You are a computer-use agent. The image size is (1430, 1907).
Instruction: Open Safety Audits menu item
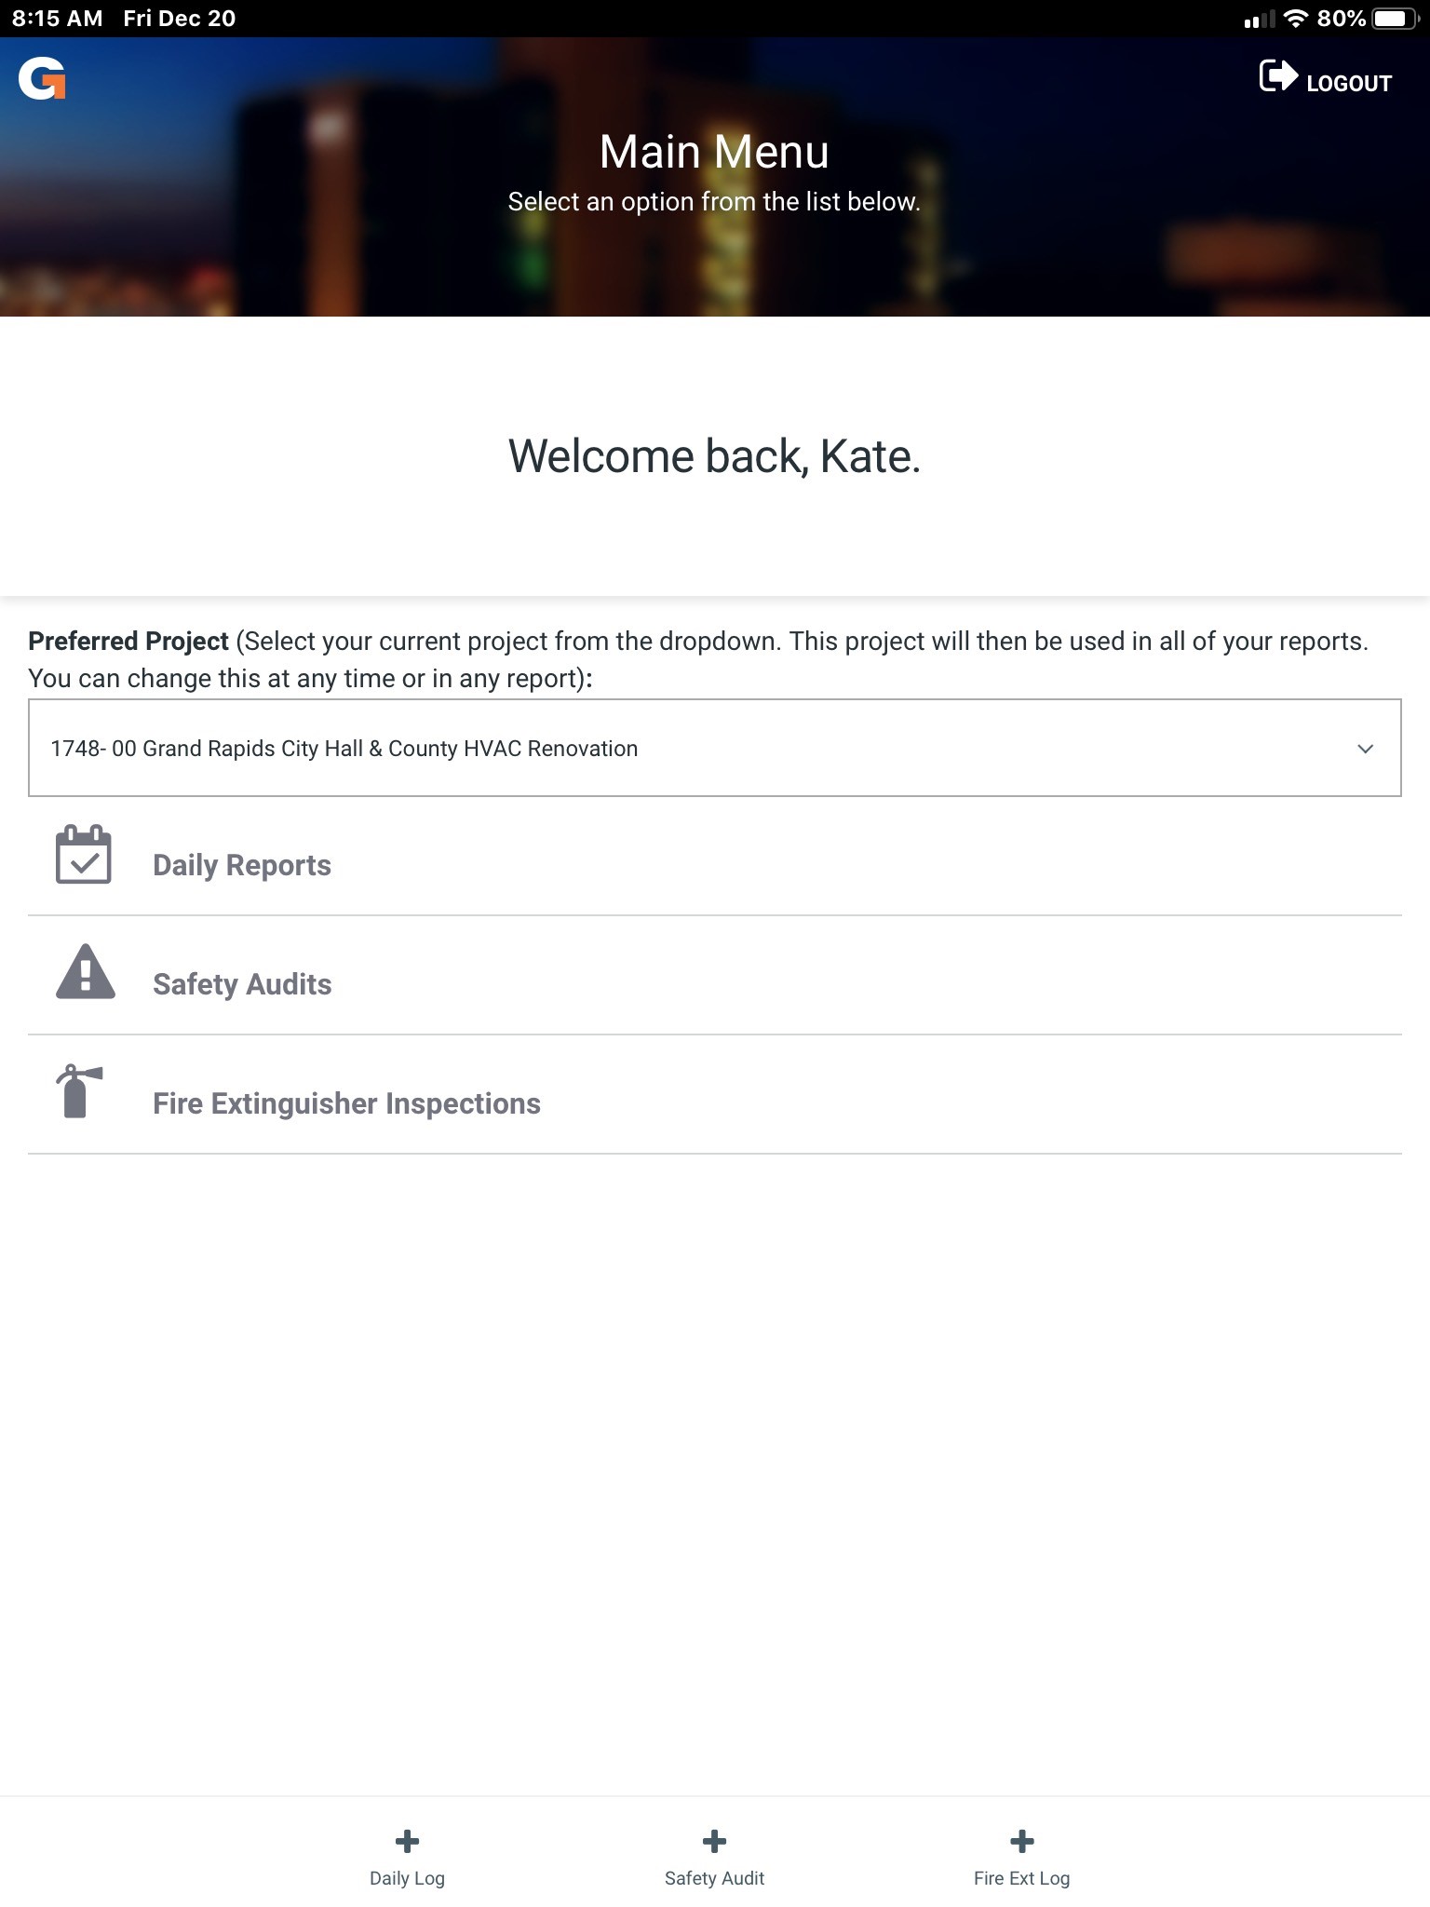pos(715,984)
